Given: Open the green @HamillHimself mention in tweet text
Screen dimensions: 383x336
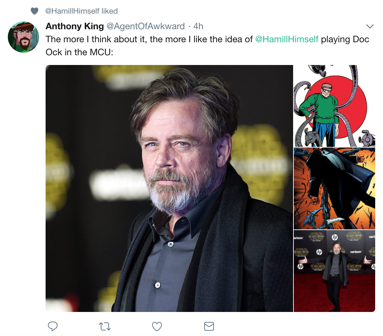Looking at the screenshot, I should pyautogui.click(x=287, y=39).
